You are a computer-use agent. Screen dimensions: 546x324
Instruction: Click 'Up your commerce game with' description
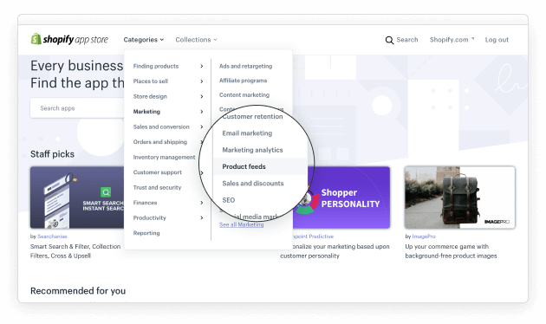446,246
